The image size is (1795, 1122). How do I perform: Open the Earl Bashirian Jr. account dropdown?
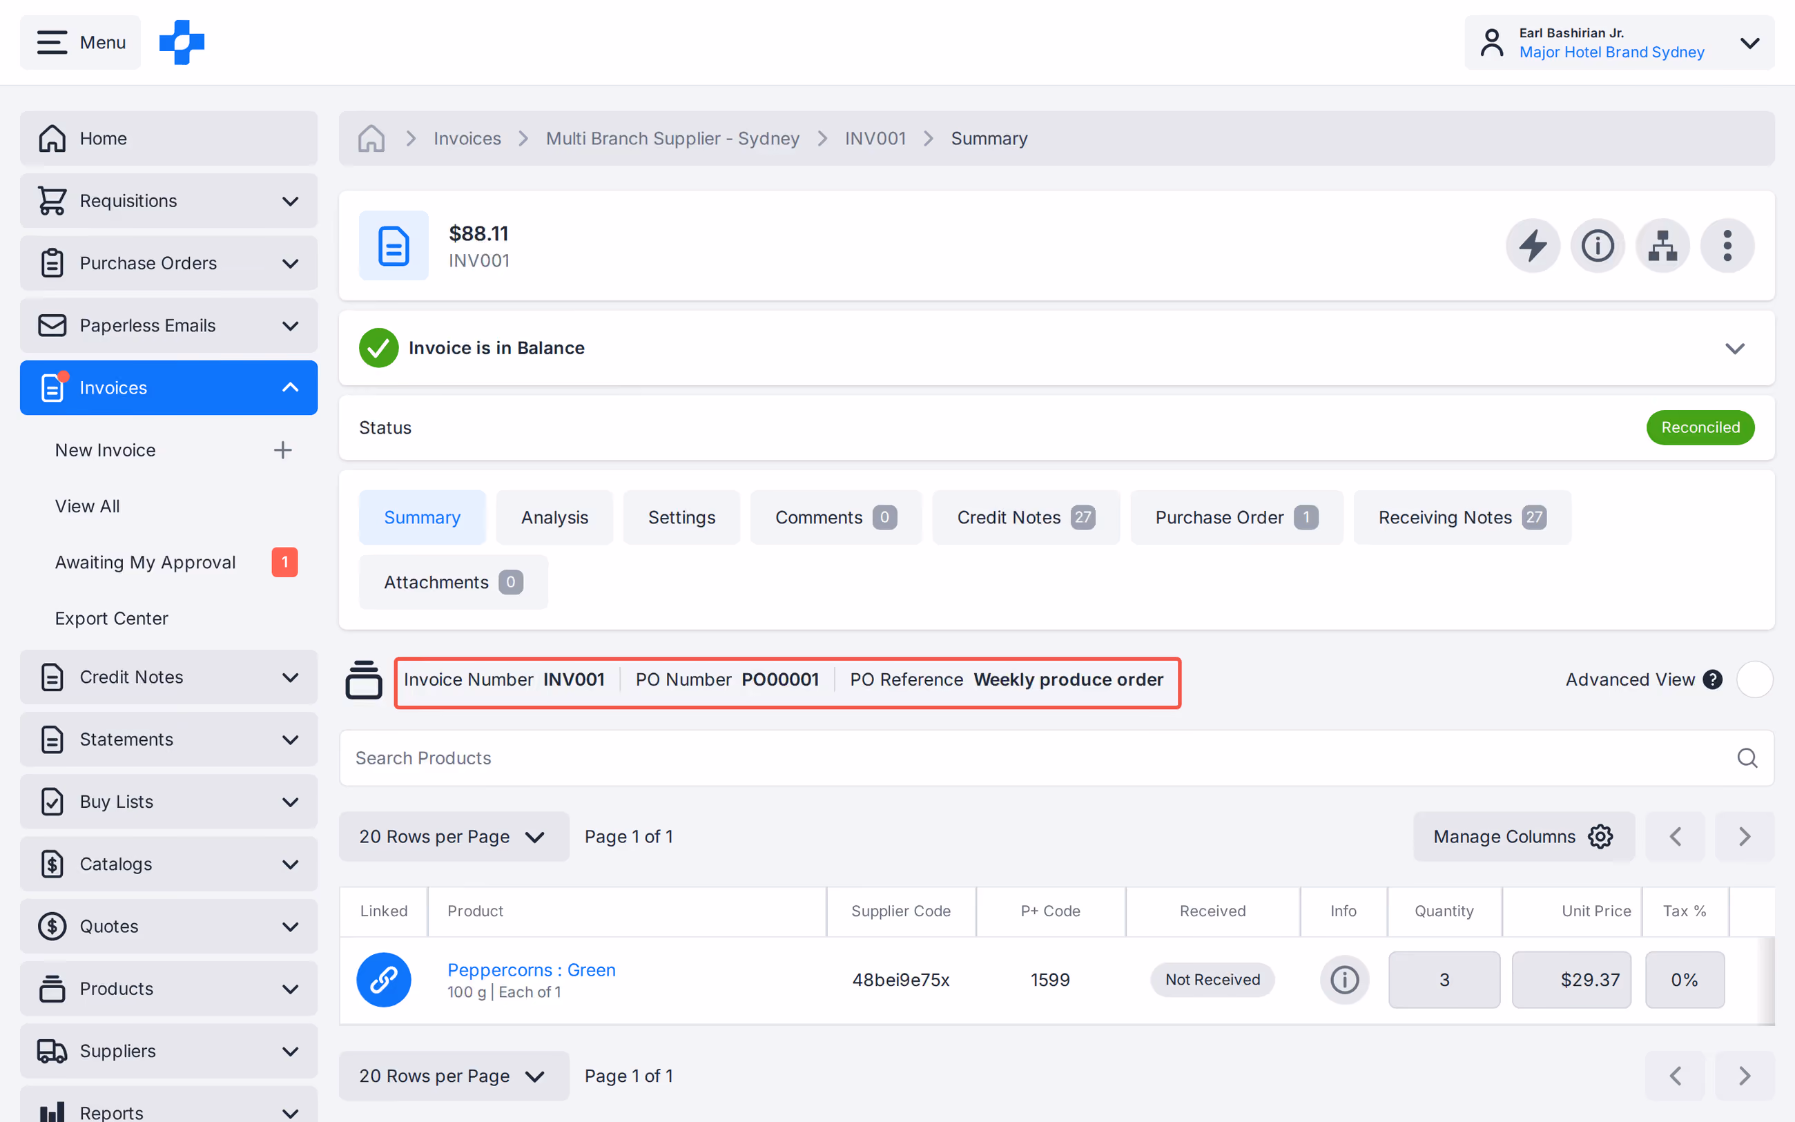(1619, 42)
